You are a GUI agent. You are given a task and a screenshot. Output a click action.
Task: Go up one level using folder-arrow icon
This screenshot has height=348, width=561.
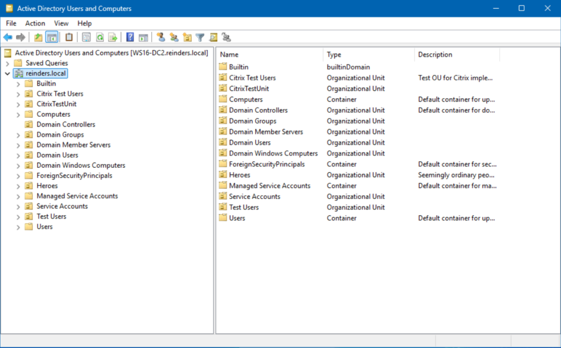pyautogui.click(x=38, y=37)
